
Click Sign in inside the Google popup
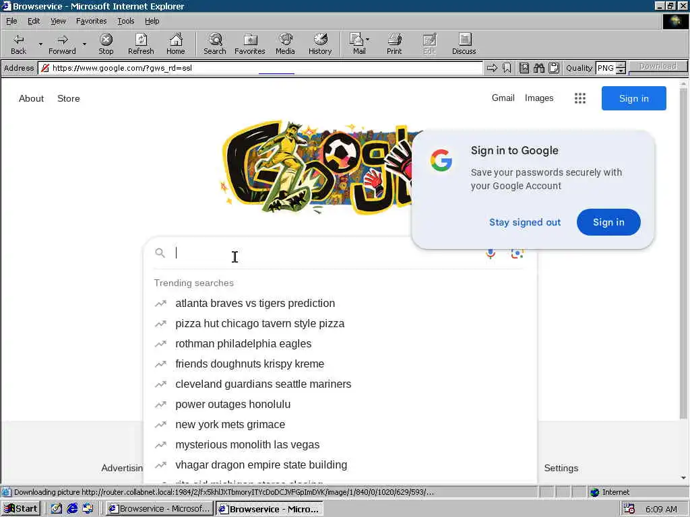608,222
